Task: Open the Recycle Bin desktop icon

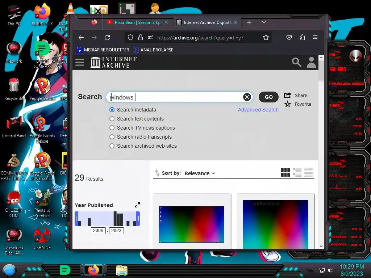Action: point(14,90)
